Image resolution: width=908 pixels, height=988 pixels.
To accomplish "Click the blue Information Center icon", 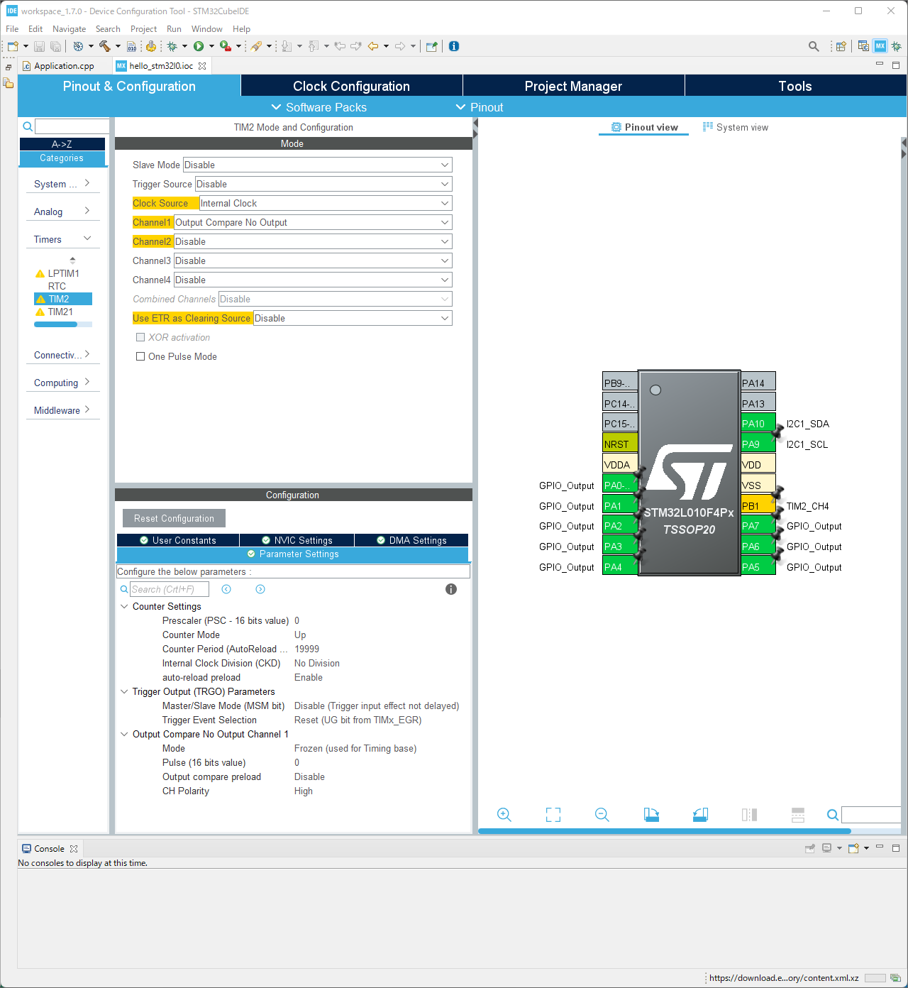I will (x=454, y=46).
